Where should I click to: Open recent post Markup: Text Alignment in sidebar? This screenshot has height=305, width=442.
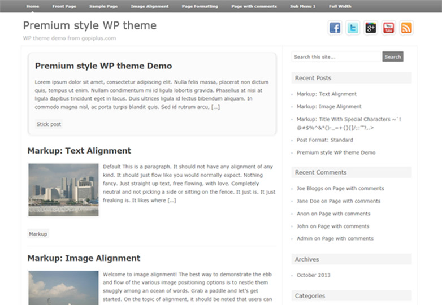coord(327,94)
